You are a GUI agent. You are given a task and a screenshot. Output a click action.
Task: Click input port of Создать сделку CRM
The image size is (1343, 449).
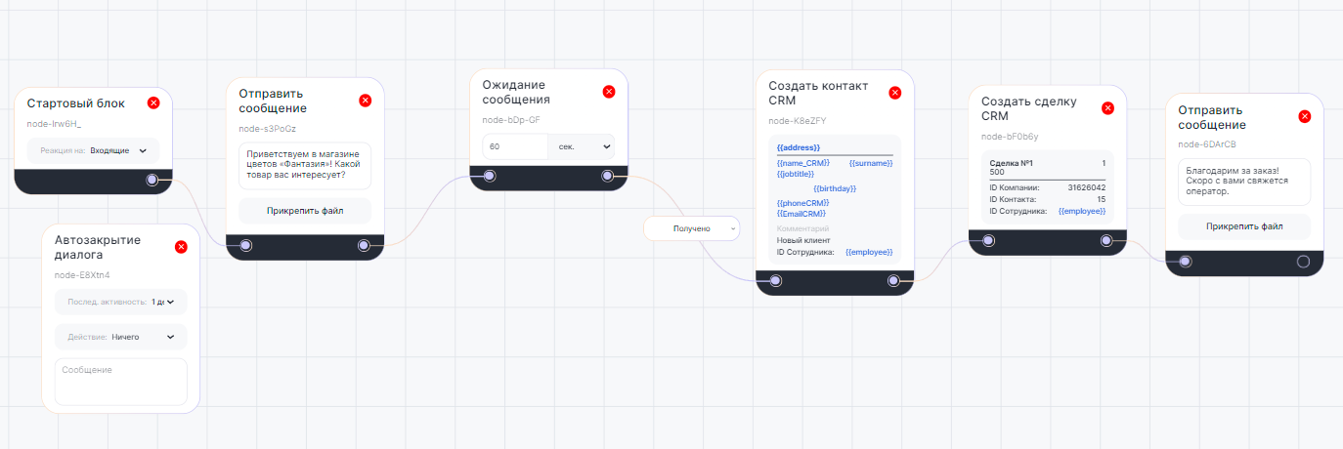point(988,240)
